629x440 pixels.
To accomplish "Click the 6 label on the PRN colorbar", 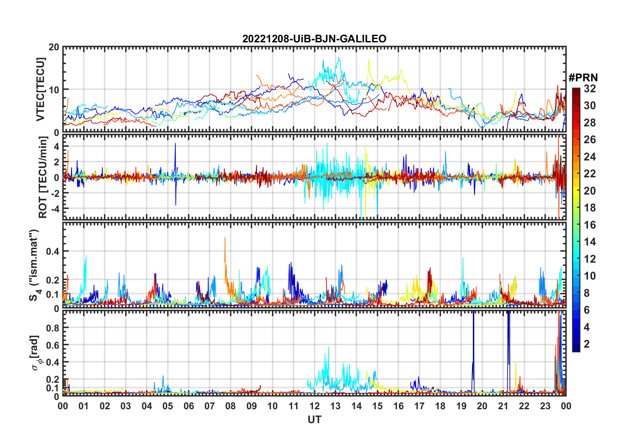I will pyautogui.click(x=587, y=310).
